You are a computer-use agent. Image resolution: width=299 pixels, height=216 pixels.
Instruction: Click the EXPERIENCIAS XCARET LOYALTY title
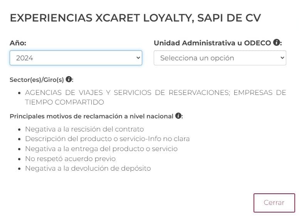pyautogui.click(x=135, y=18)
